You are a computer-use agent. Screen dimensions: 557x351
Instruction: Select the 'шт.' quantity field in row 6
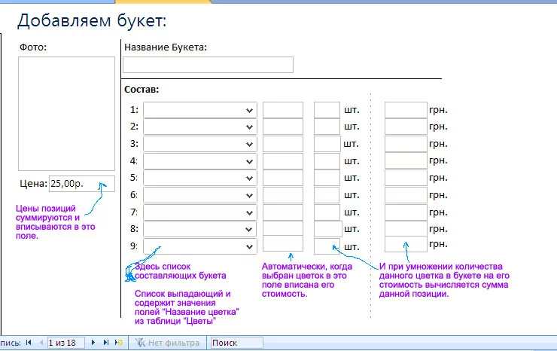tap(327, 195)
